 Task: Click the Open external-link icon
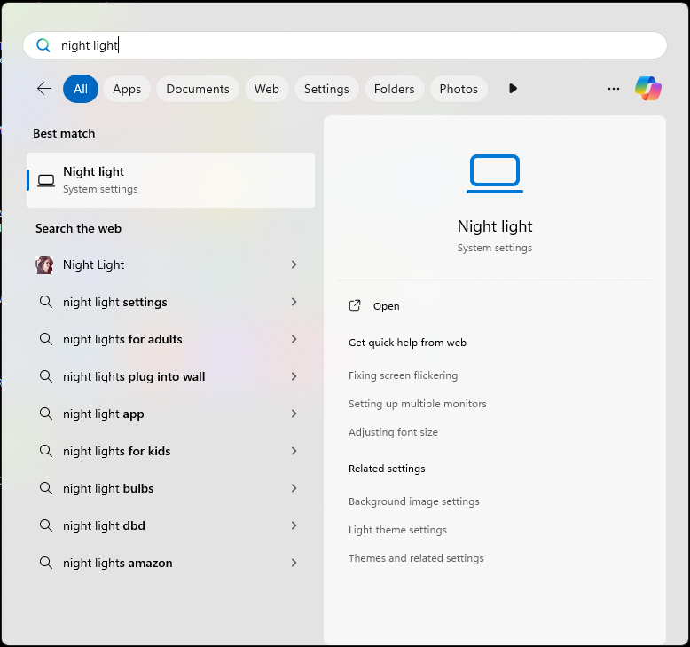355,306
